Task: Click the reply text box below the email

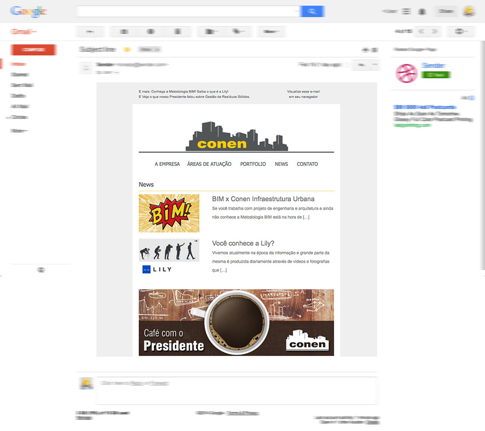Action: tap(237, 391)
